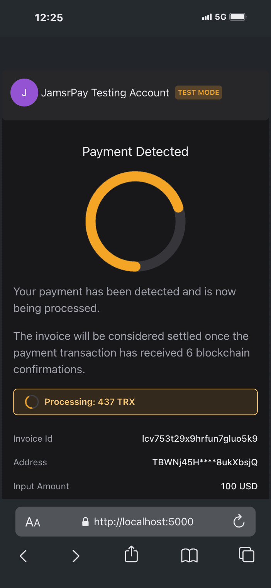271x588 pixels.
Task: Tap the 5G signal status indicator
Action: [220, 17]
